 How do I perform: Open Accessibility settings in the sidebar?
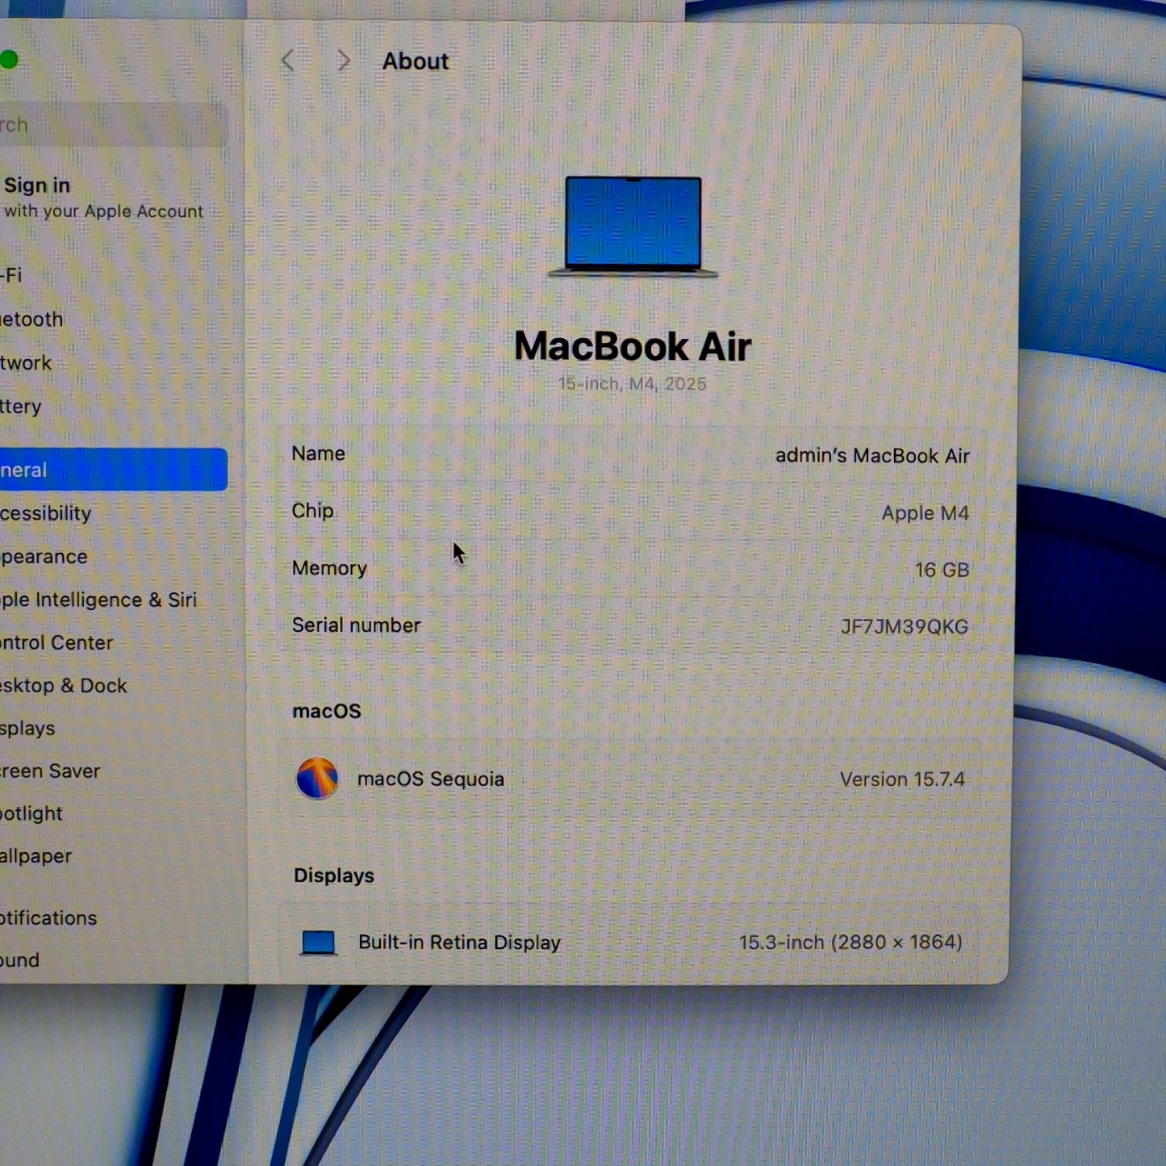point(46,513)
